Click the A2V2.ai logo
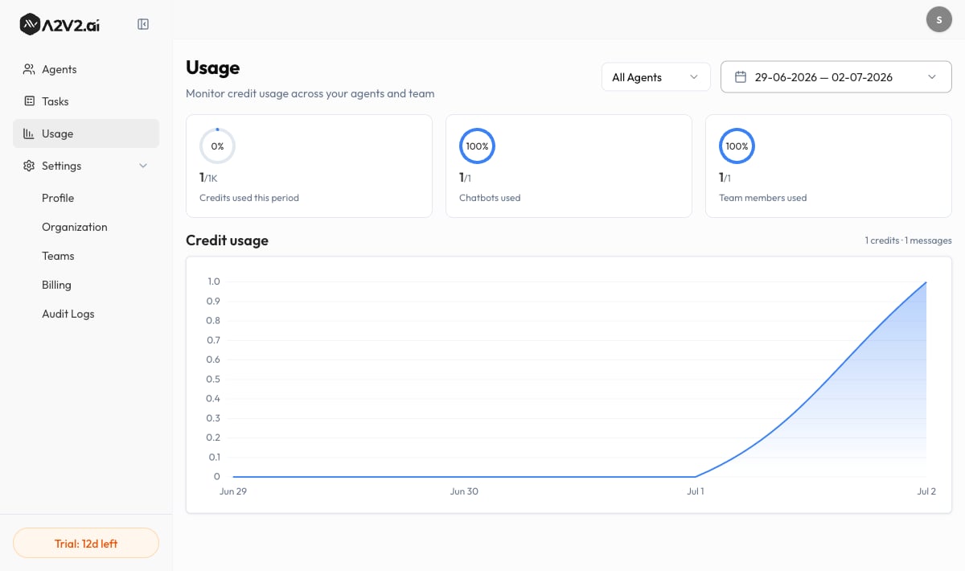This screenshot has width=965, height=571. (60, 24)
